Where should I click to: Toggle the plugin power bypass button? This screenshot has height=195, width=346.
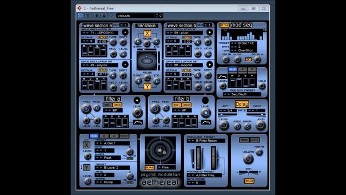(x=80, y=16)
